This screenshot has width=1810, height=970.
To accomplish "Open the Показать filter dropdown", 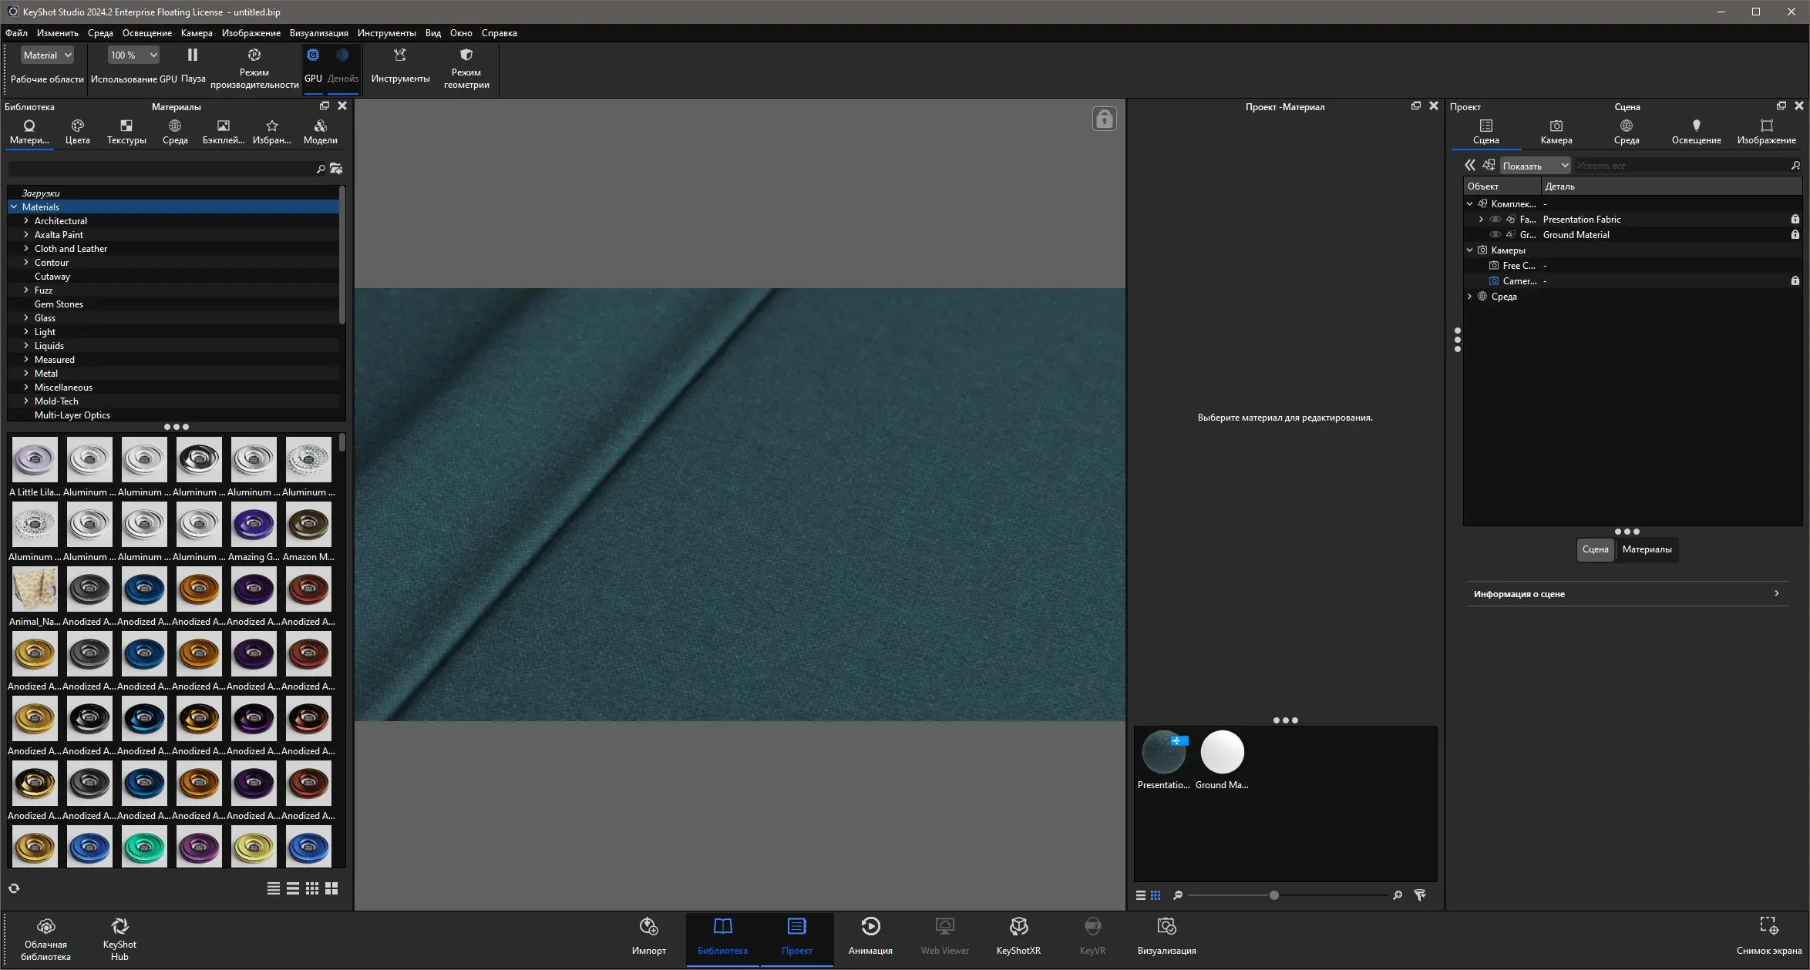I will tap(1535, 166).
